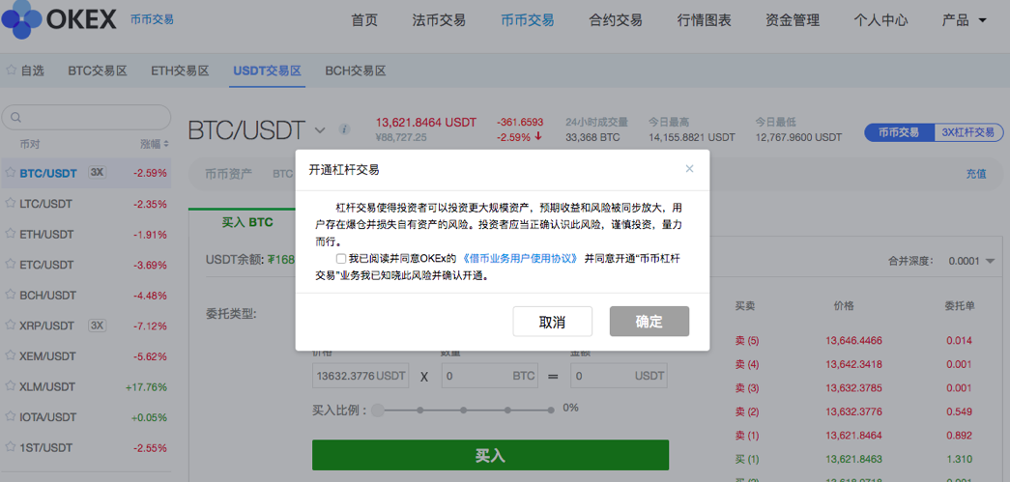Image resolution: width=1010 pixels, height=482 pixels.
Task: Switch to the BCH交易区 tab
Action: click(x=356, y=71)
